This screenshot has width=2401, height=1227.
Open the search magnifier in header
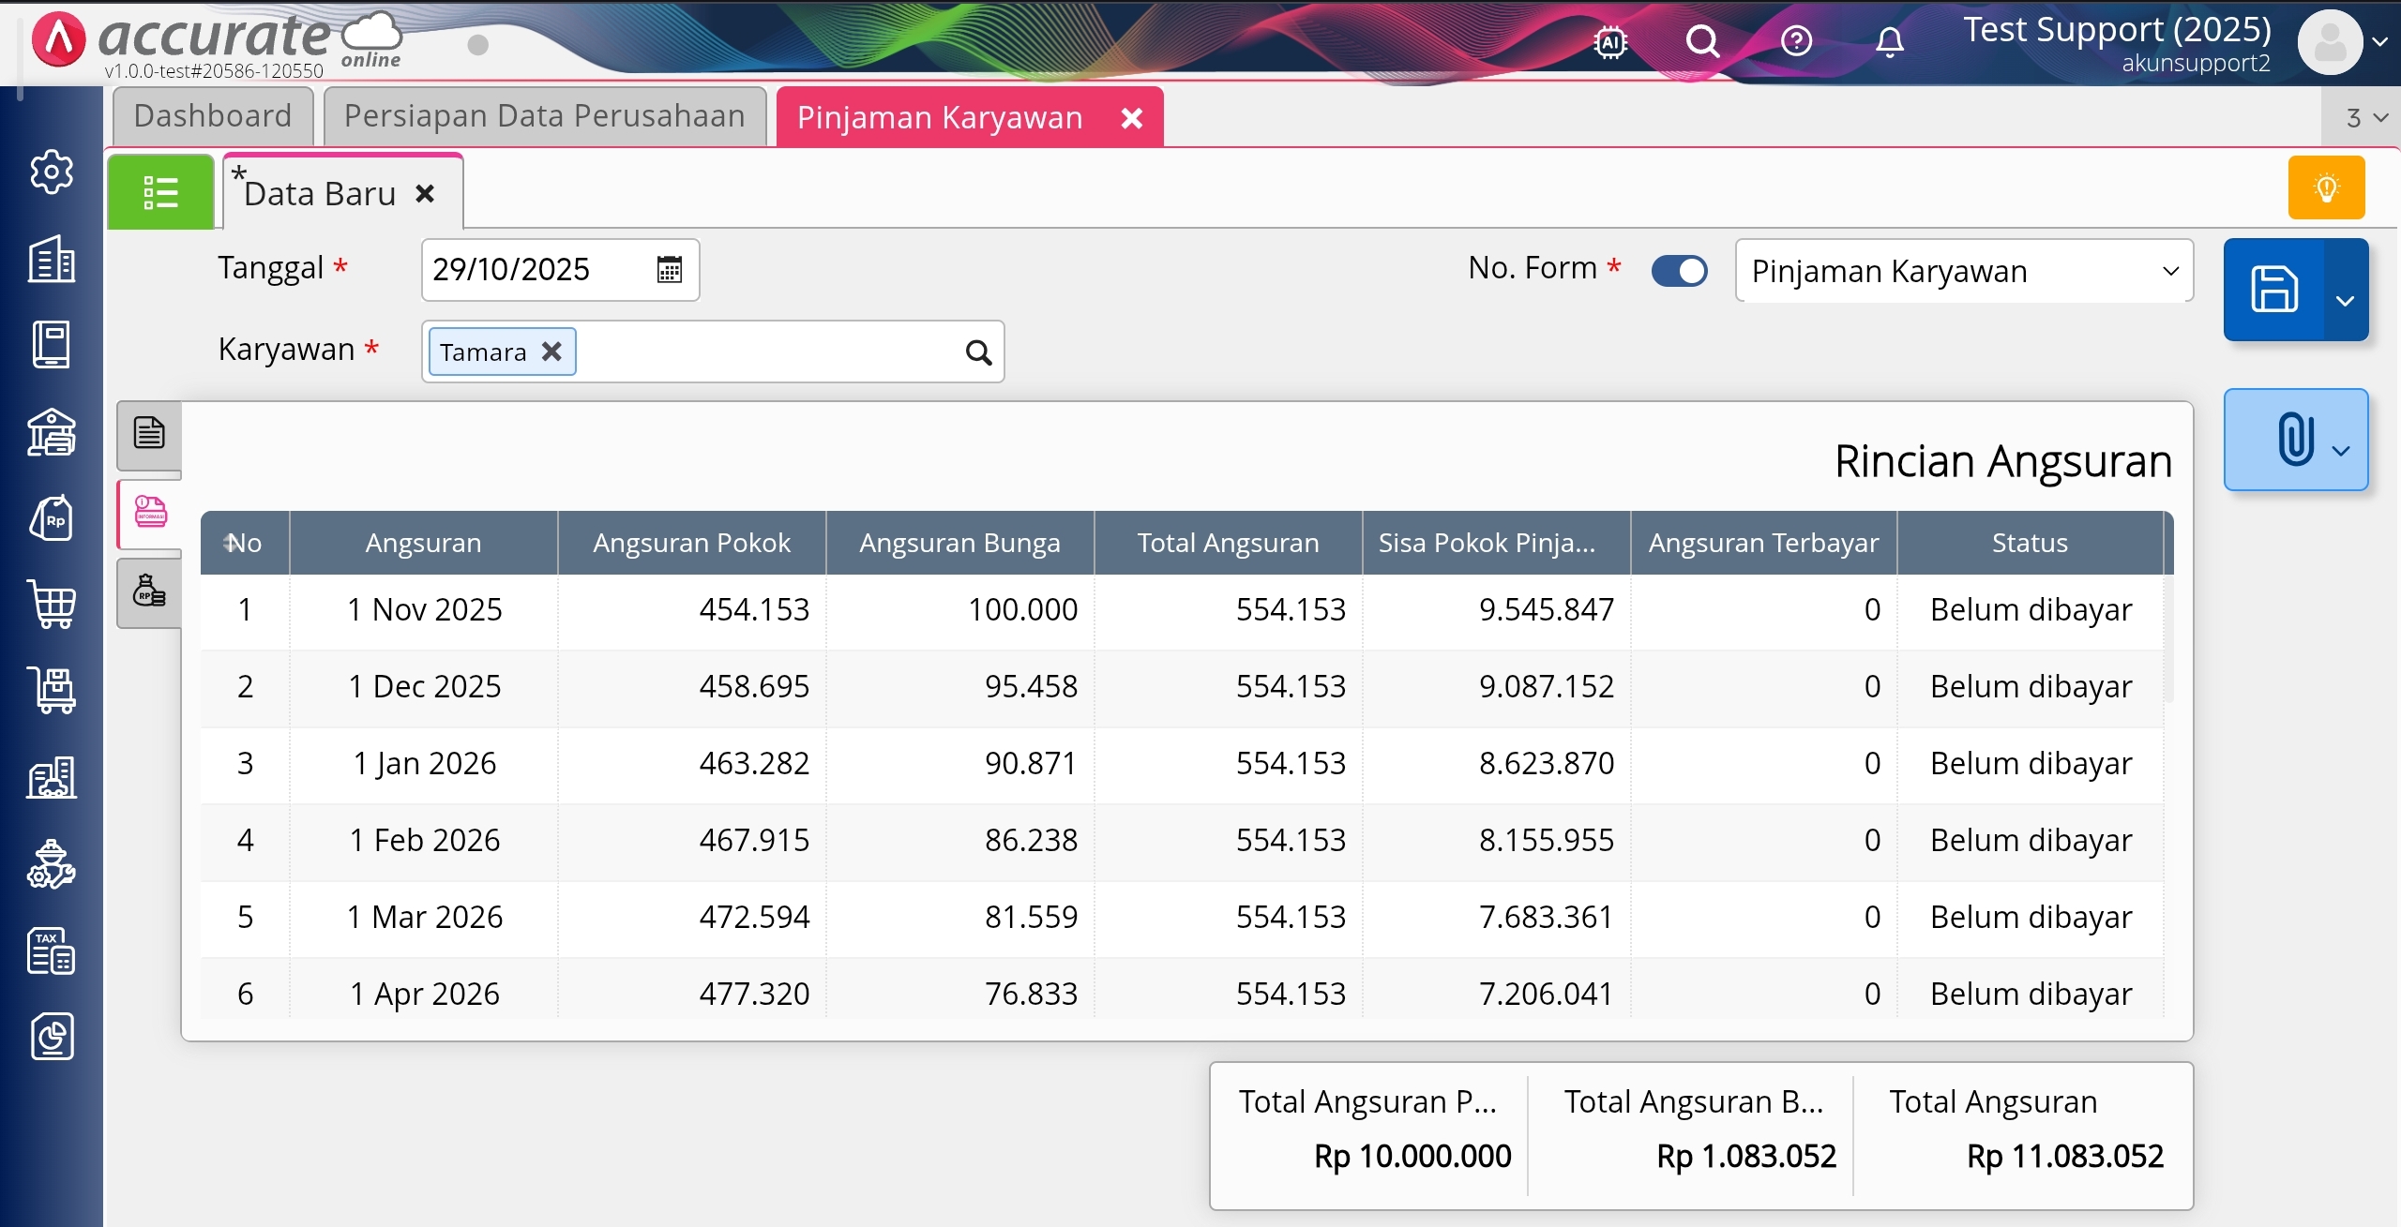[x=1702, y=41]
